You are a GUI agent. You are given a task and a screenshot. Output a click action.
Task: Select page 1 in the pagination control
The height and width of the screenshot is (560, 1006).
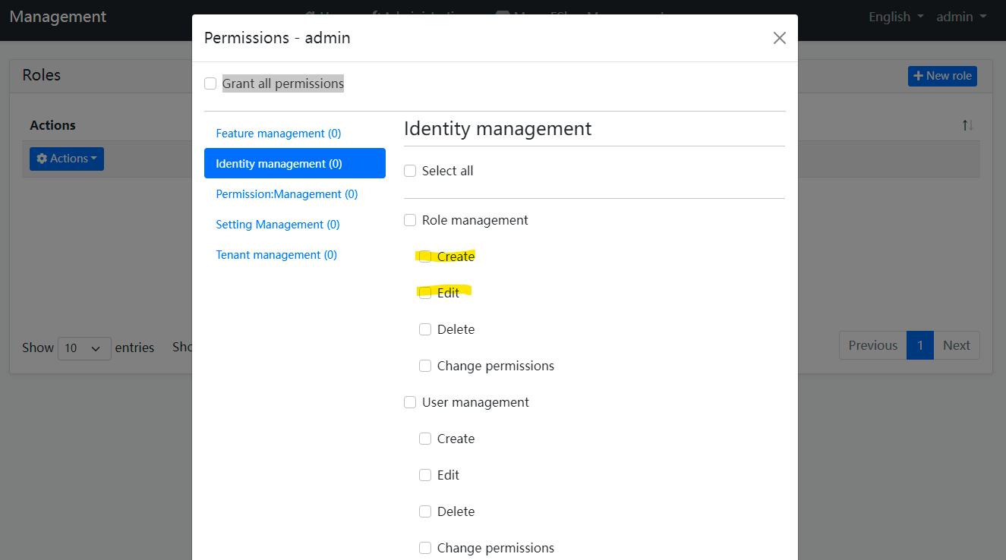(x=919, y=345)
